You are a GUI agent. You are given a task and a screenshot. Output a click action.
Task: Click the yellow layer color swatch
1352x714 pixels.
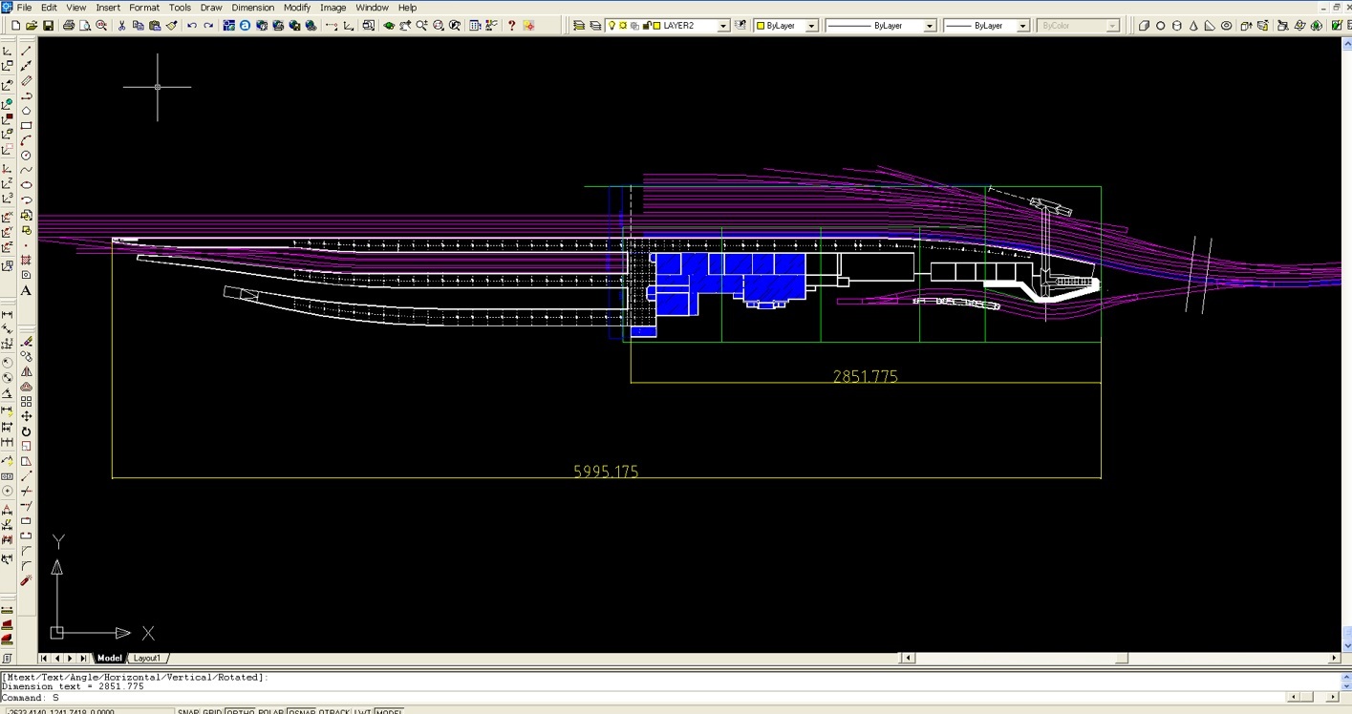657,26
